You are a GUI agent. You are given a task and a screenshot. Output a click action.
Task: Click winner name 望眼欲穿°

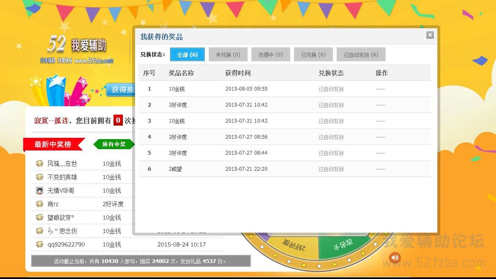pyautogui.click(x=61, y=218)
